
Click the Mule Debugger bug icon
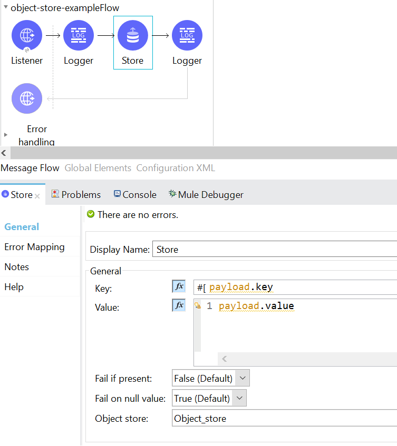point(172,194)
